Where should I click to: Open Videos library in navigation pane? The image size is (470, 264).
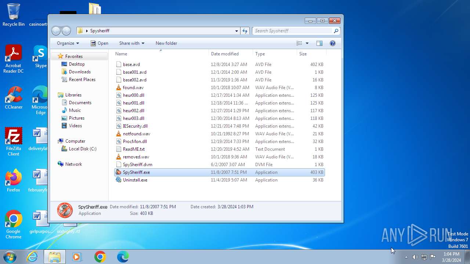coord(75,126)
